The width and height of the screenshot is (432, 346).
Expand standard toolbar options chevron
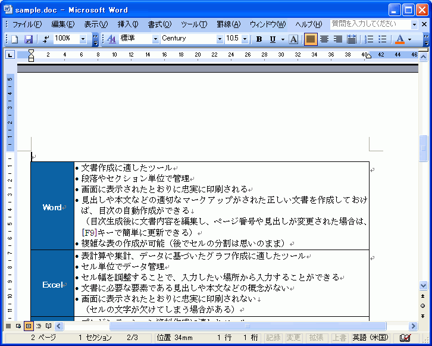tap(95, 39)
